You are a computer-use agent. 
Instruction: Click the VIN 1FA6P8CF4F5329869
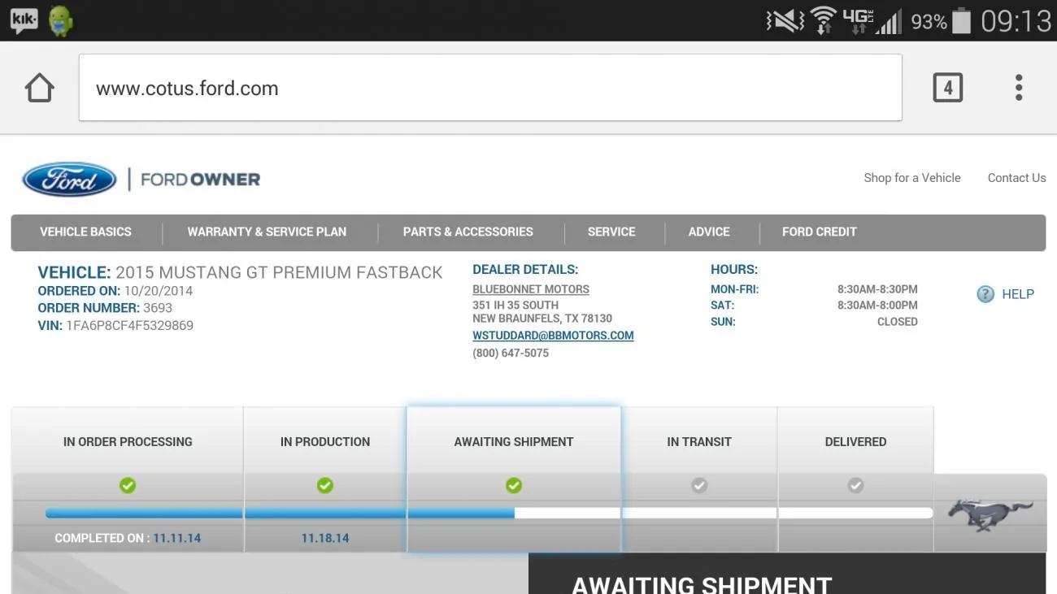[x=129, y=326]
